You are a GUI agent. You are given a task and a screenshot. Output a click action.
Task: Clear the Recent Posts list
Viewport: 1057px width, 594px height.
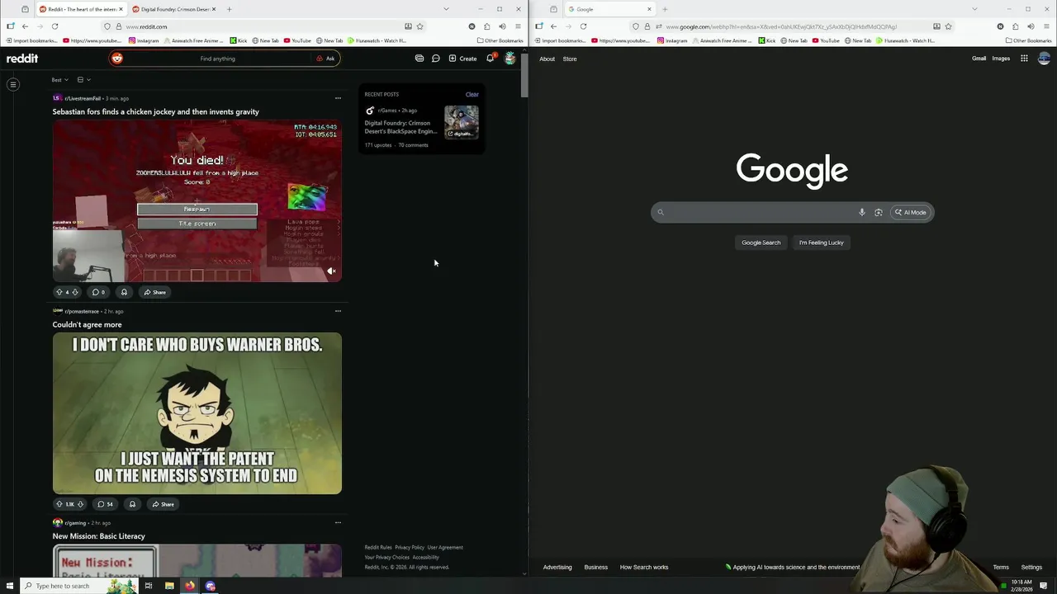(x=472, y=94)
